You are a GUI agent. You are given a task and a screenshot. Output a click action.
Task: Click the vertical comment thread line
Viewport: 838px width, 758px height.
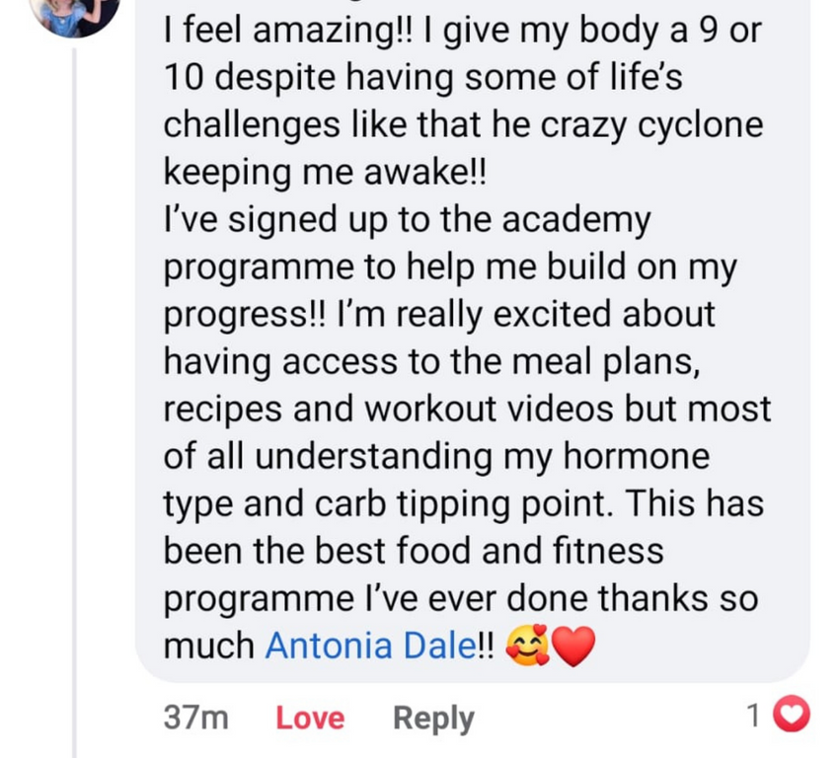74,395
